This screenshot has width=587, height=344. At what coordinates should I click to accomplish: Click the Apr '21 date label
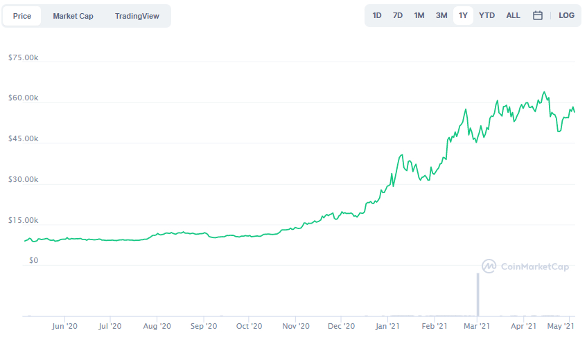coord(523,326)
